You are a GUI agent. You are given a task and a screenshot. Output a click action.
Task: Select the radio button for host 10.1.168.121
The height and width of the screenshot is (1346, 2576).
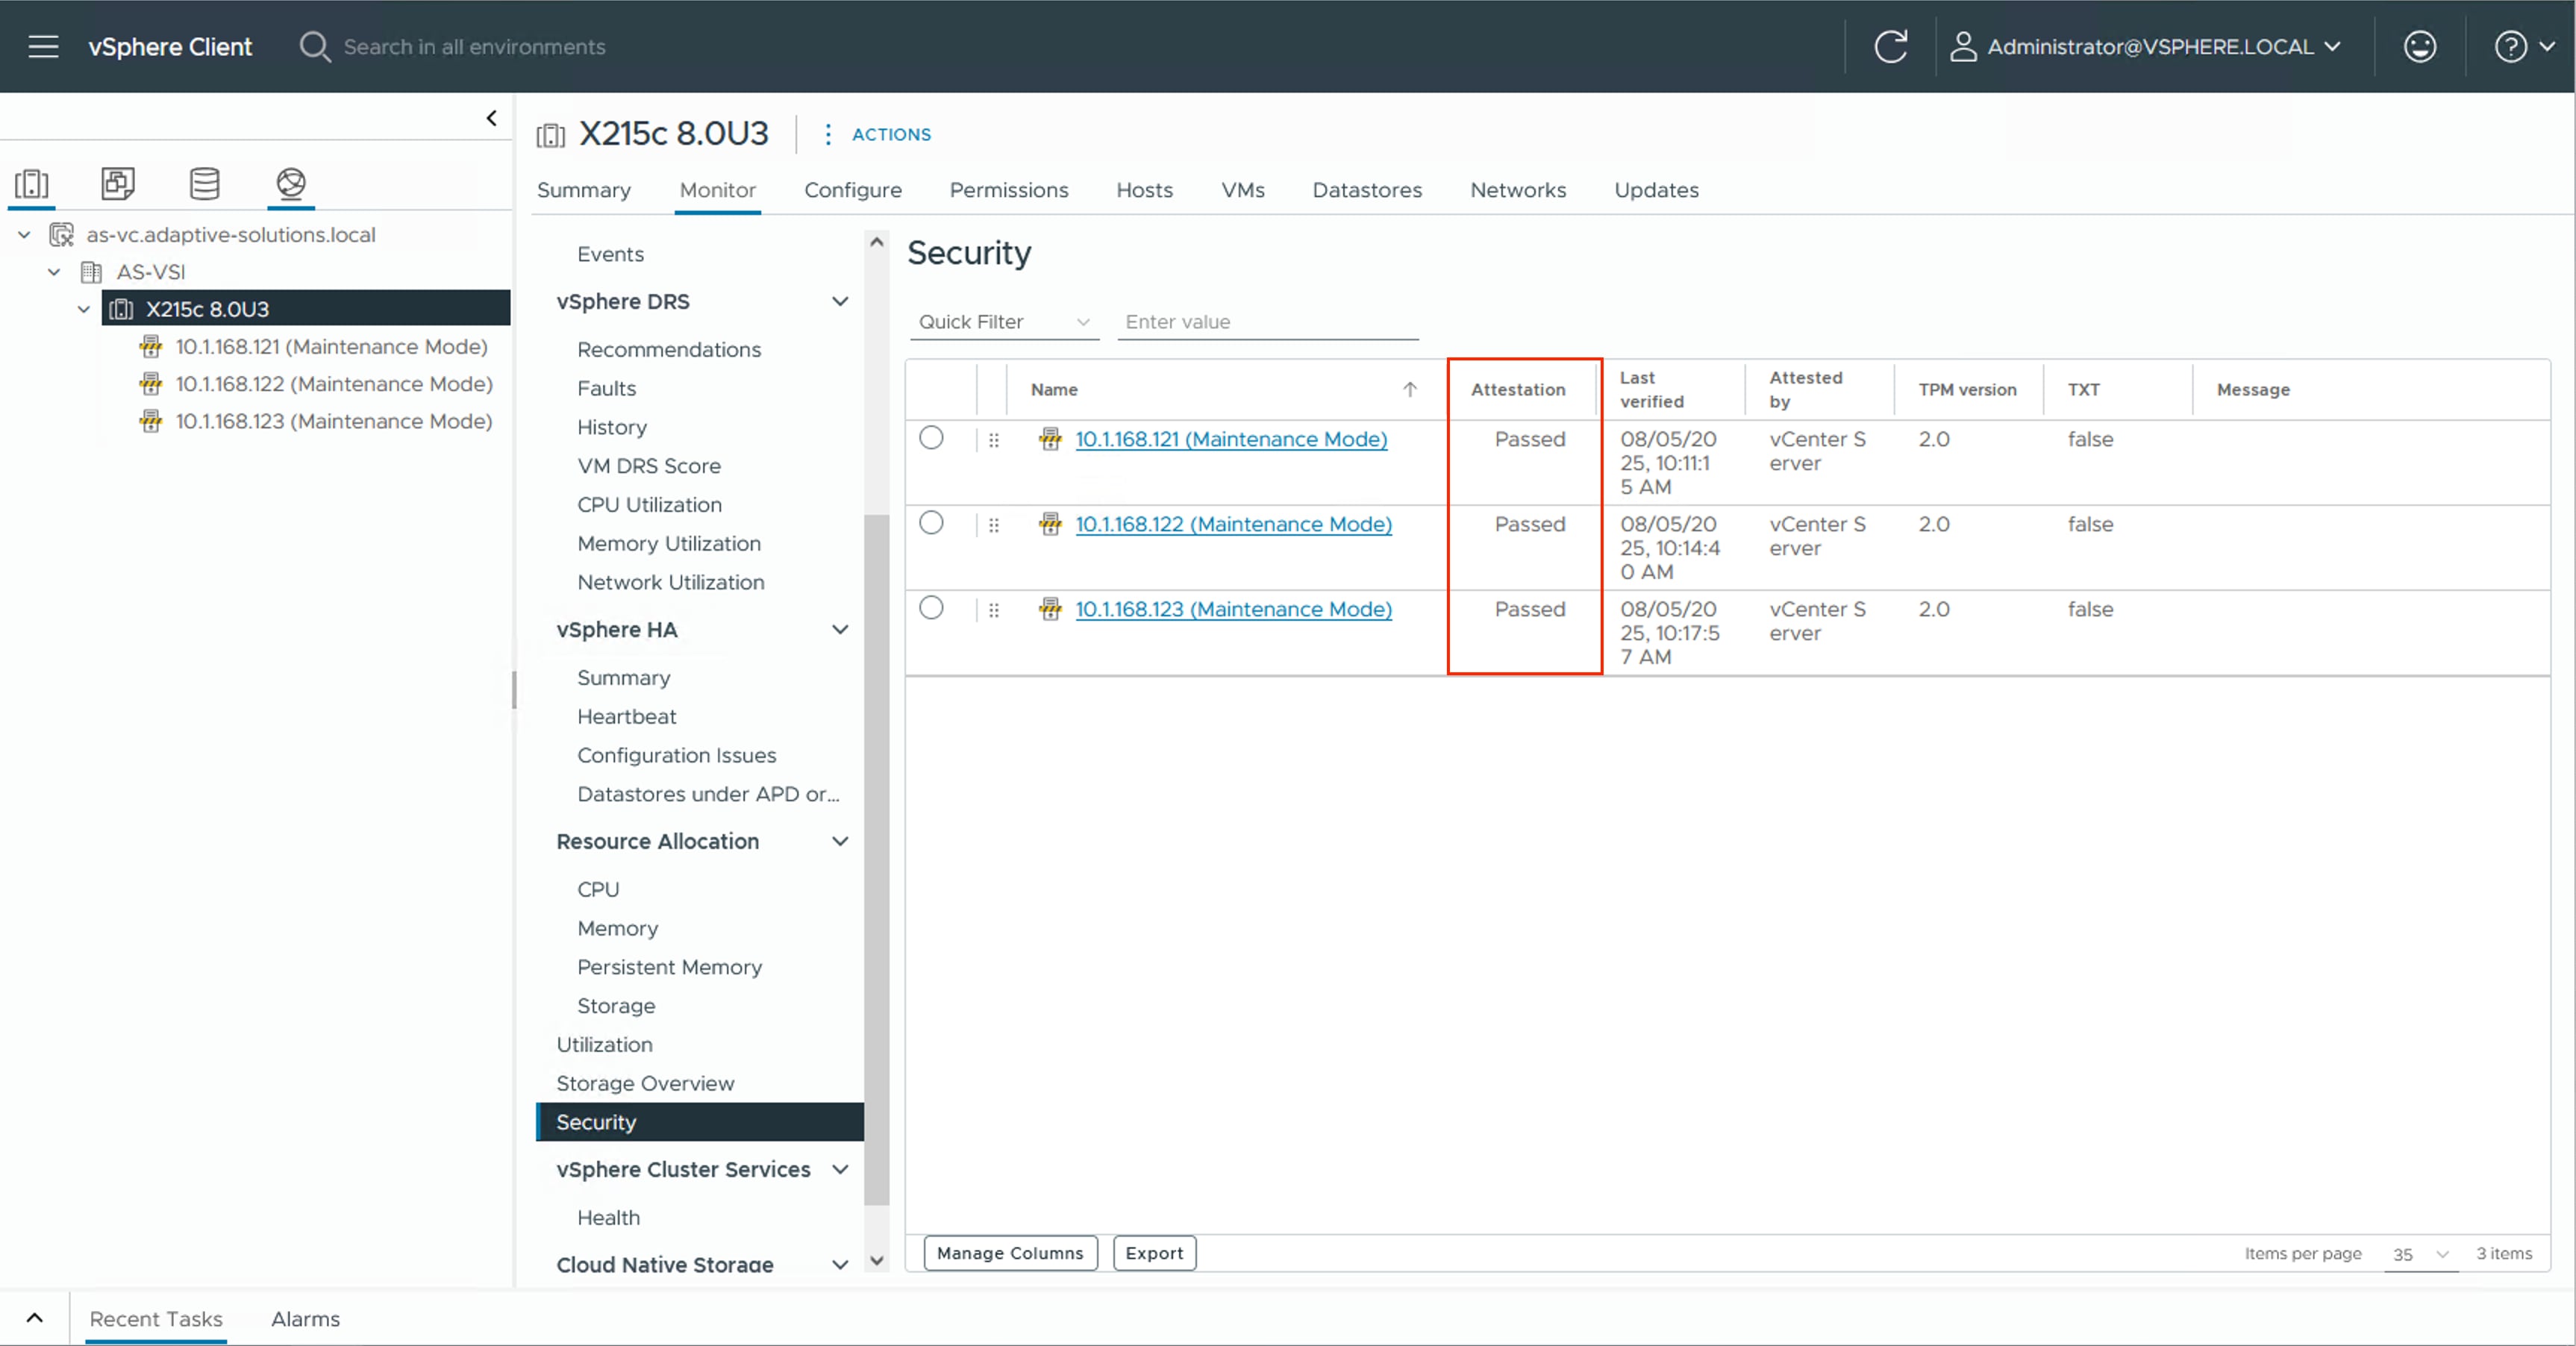click(x=931, y=438)
